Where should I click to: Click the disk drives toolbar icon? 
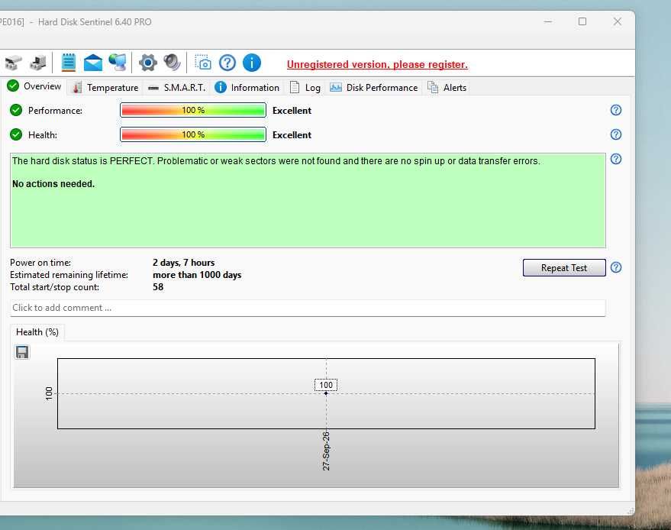[13, 63]
